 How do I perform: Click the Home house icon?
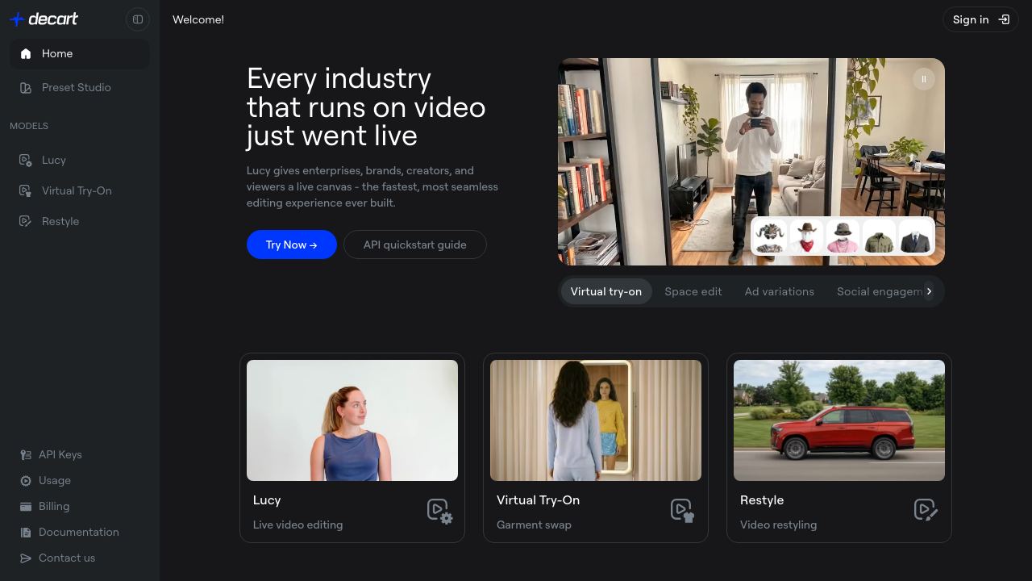[x=26, y=53]
